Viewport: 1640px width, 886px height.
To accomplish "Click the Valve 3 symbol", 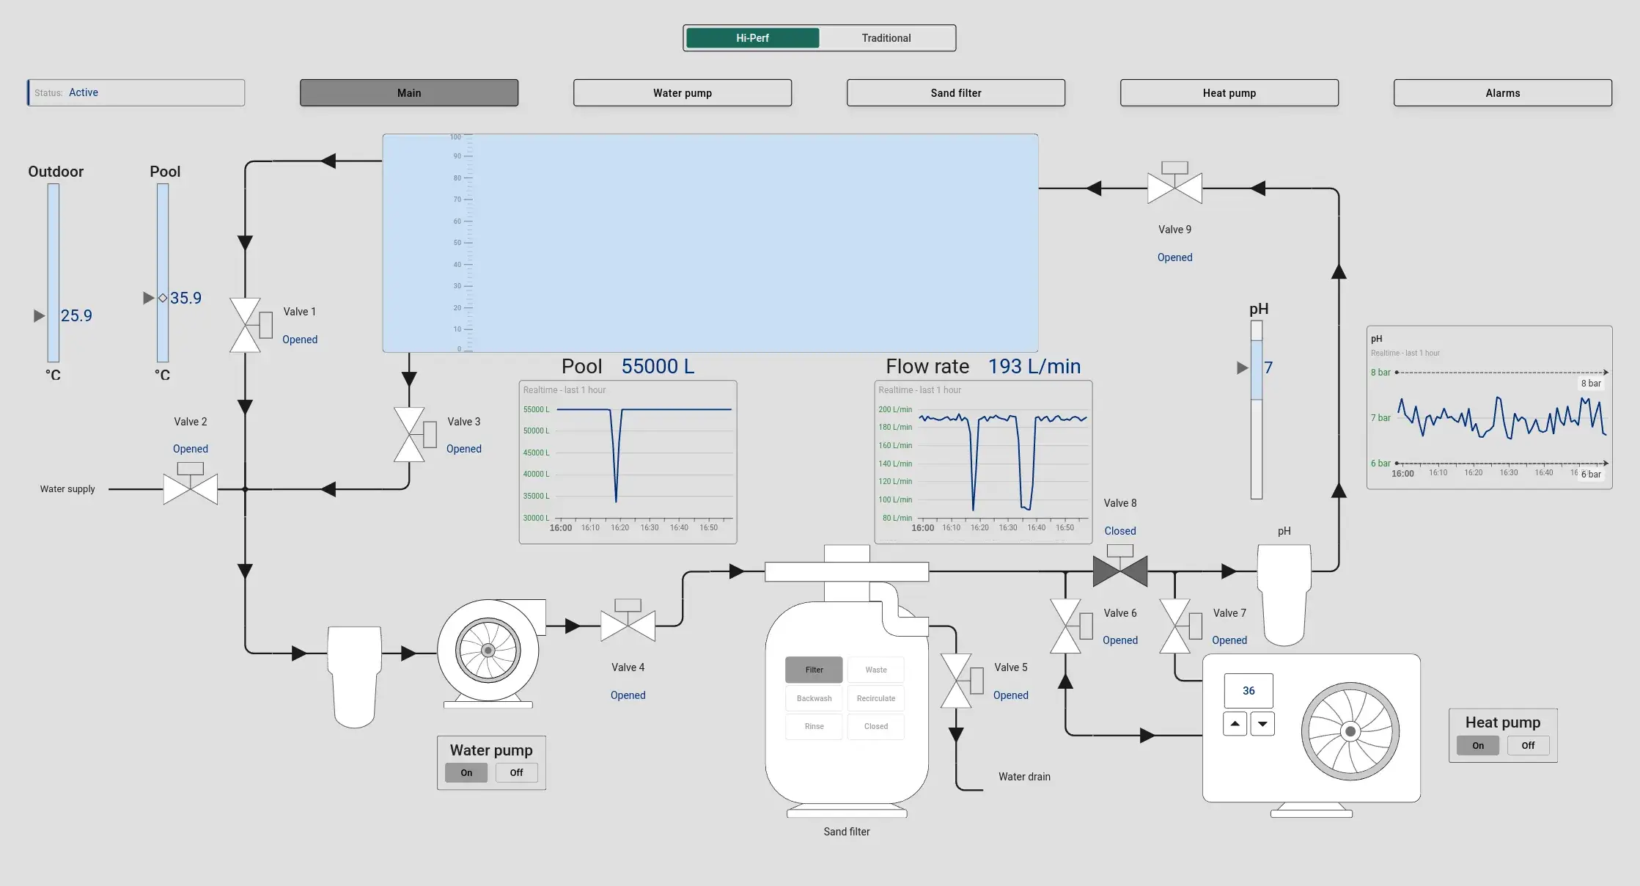I will pos(409,434).
